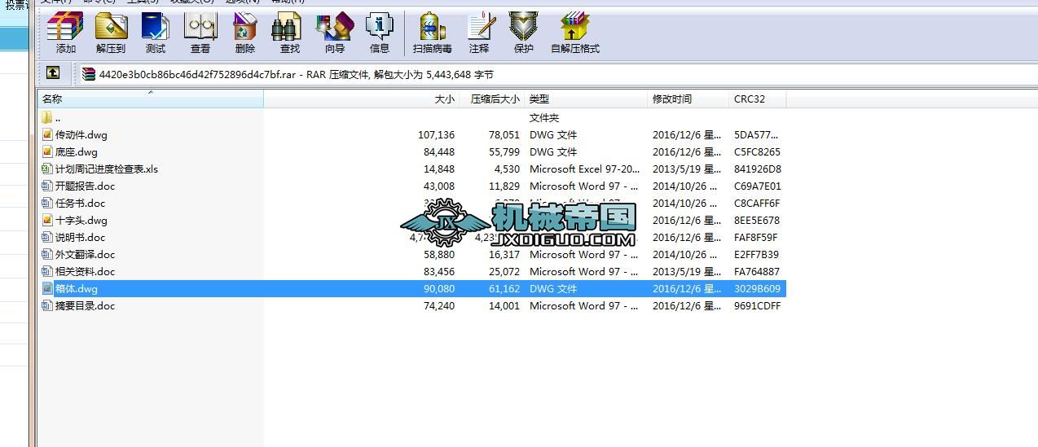1038x447 pixels.
Task: Select the highlighted file 箱体.dwg
Action: (x=76, y=289)
